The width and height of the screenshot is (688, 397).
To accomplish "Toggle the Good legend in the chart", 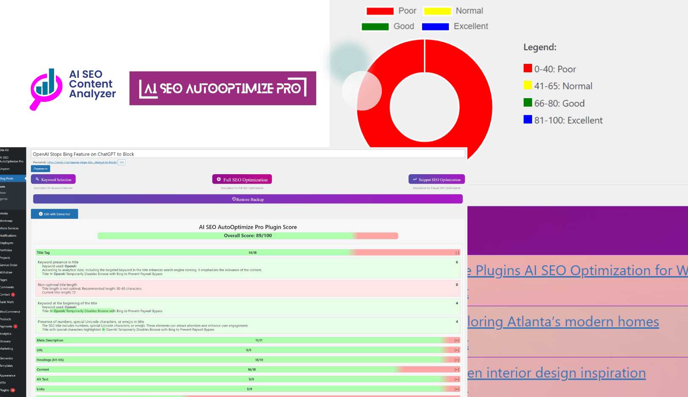I will tap(388, 26).
